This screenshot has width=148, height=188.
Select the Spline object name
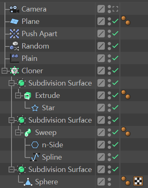[x=52, y=157]
